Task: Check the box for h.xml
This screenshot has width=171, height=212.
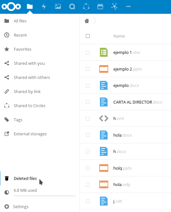Action: [88, 119]
